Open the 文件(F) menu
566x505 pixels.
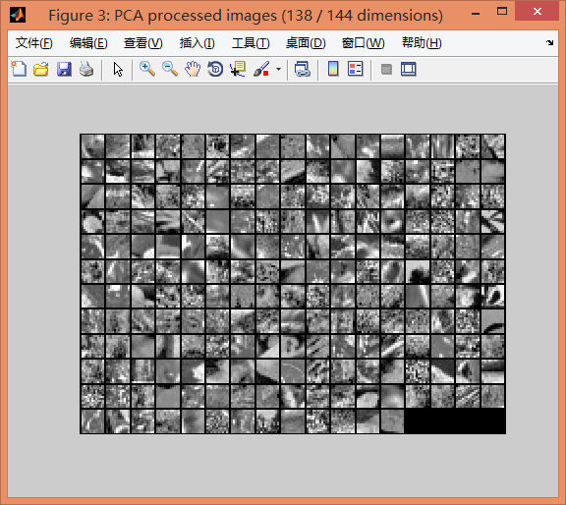34,43
